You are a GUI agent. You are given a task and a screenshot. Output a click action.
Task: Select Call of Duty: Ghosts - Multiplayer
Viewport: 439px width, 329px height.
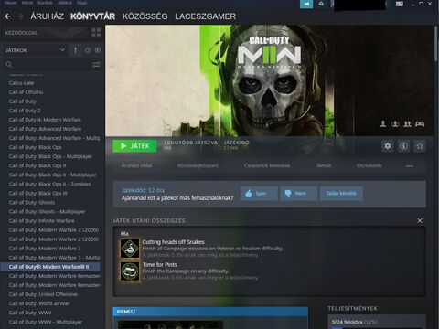tap(47, 212)
